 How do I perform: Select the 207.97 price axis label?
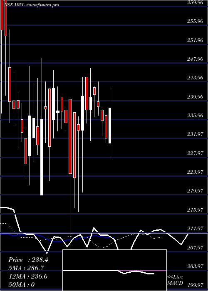[195, 247]
